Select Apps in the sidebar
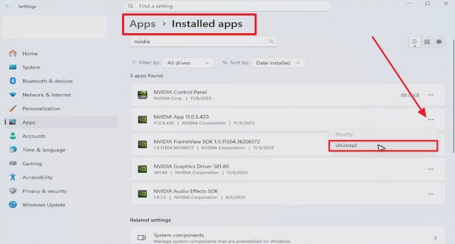The height and width of the screenshot is (244, 455). [61, 122]
